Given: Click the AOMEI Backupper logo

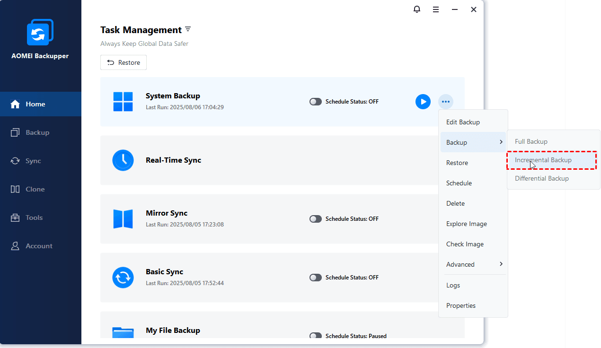Looking at the screenshot, I should coord(40,33).
